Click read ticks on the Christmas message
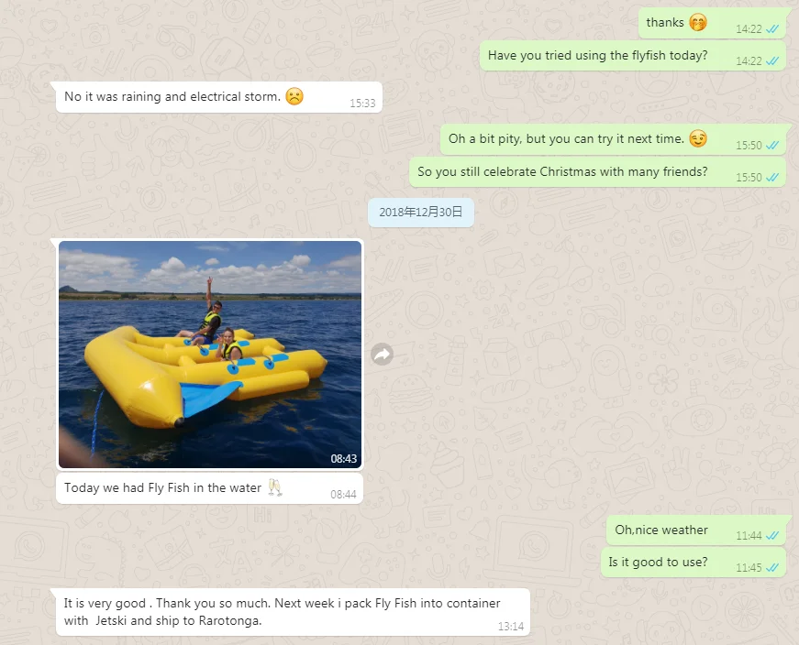 click(x=772, y=177)
